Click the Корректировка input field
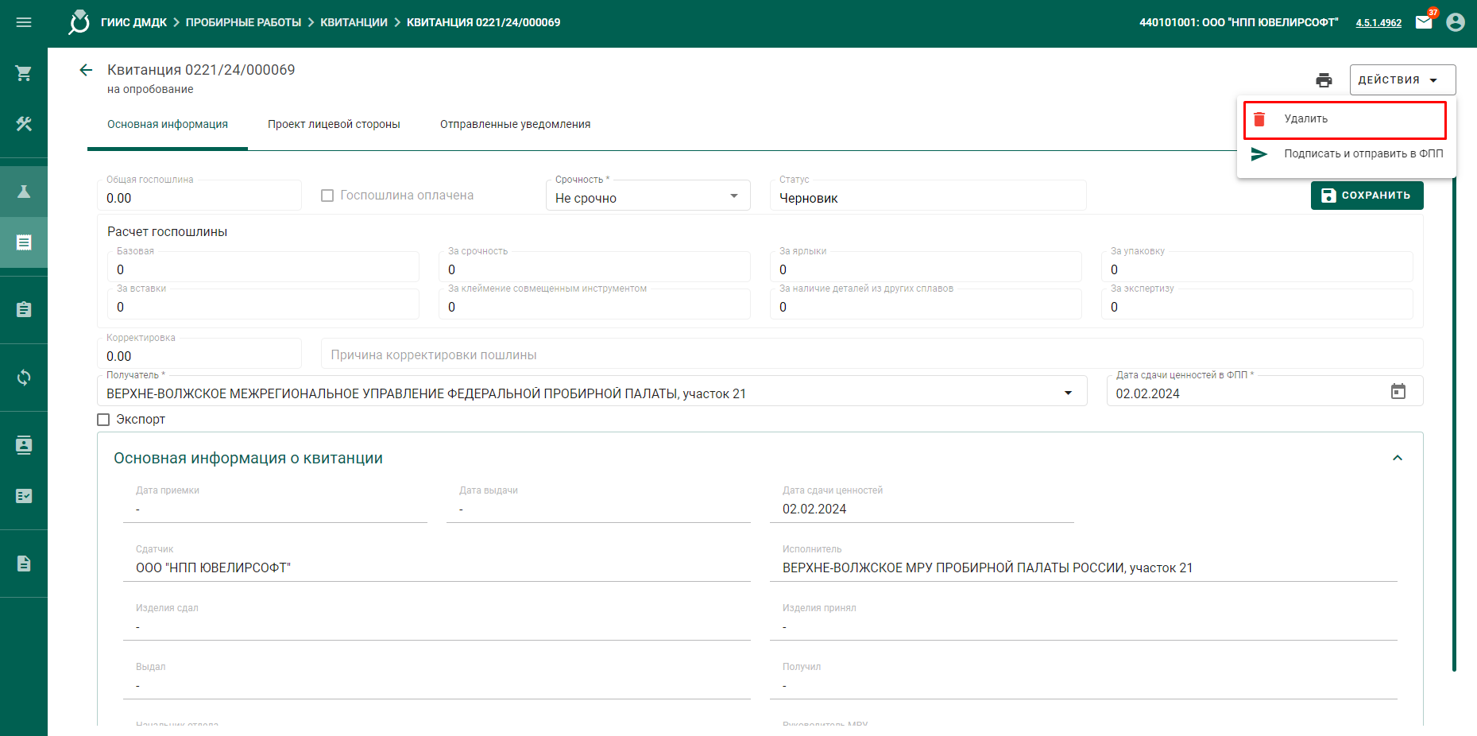 click(199, 354)
